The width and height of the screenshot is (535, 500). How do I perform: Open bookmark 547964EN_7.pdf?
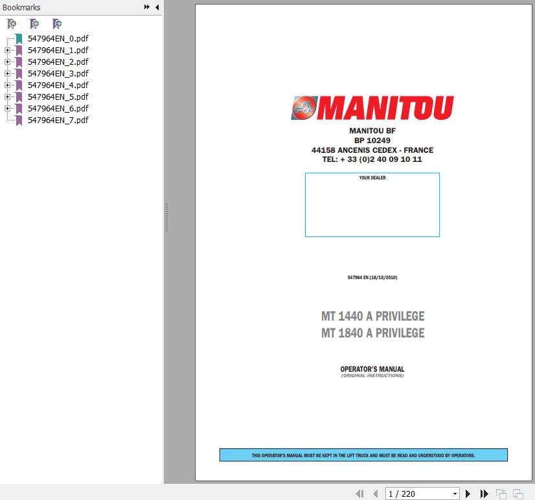pos(58,120)
